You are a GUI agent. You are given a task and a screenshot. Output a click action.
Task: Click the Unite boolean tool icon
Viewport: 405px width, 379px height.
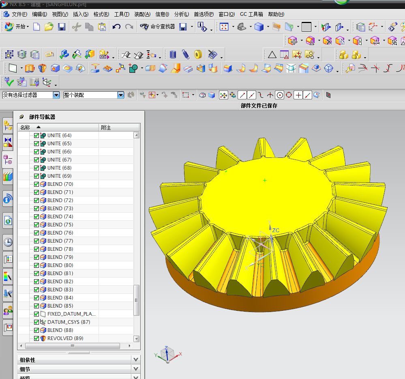(x=133, y=68)
